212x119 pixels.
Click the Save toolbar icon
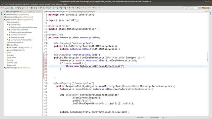pyautogui.click(x=6, y=8)
